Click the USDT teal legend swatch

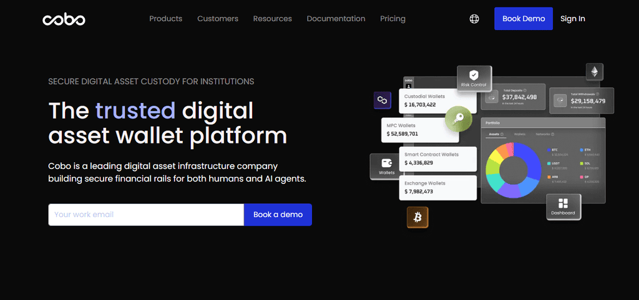tap(549, 163)
